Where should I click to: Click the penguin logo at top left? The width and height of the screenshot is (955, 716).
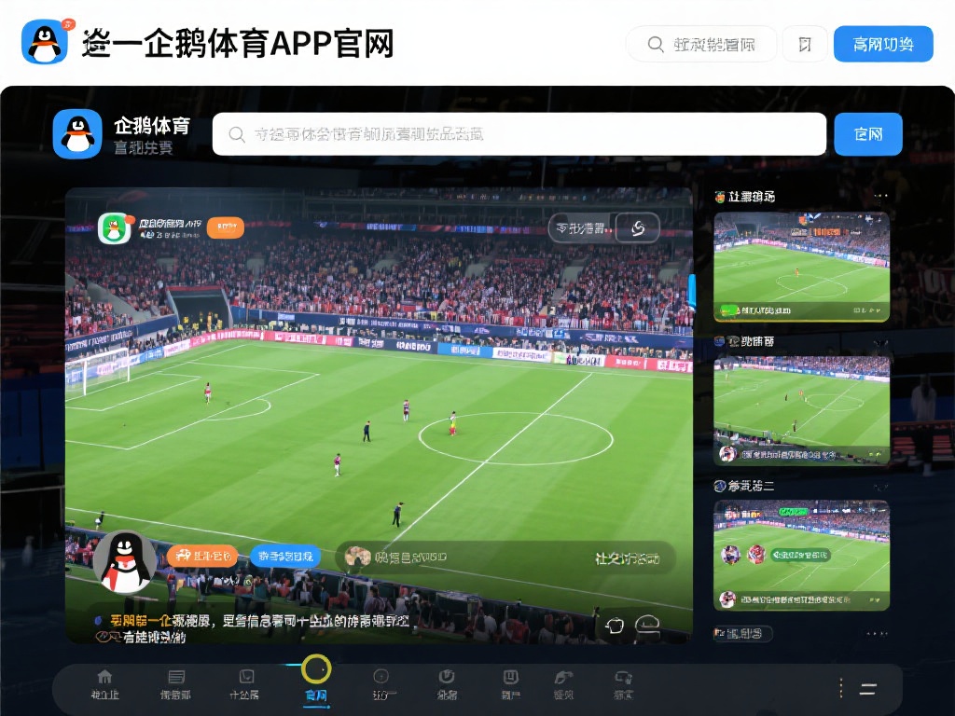[42, 42]
